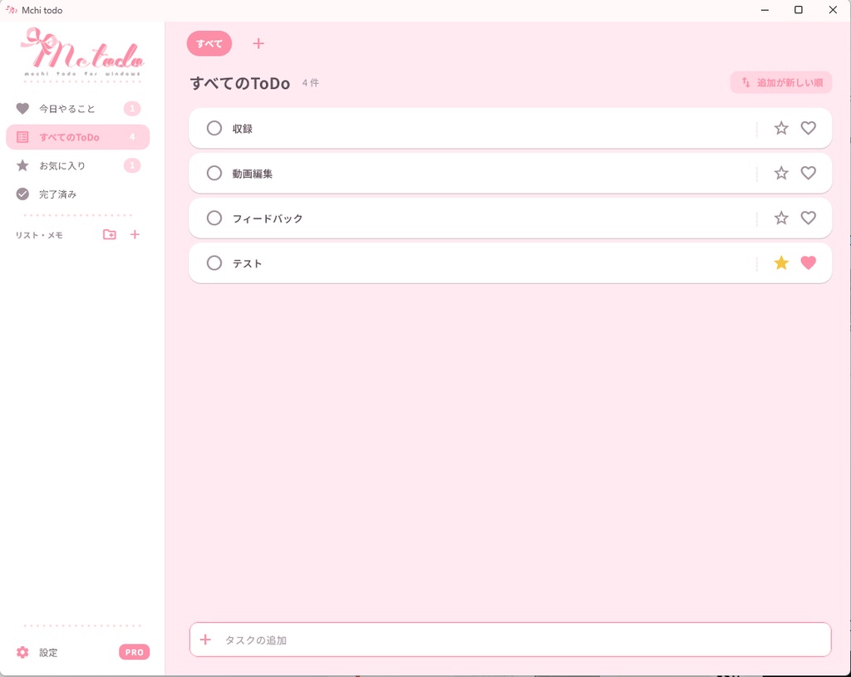Tick the テスト task completion circle
The height and width of the screenshot is (677, 851).
pos(214,263)
